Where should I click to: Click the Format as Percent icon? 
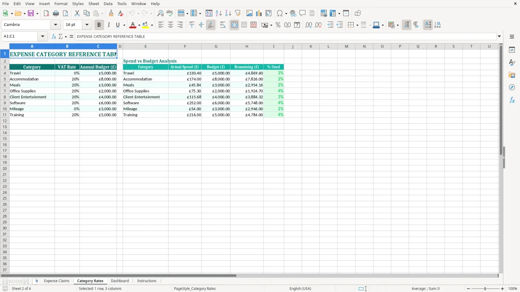tap(278, 25)
